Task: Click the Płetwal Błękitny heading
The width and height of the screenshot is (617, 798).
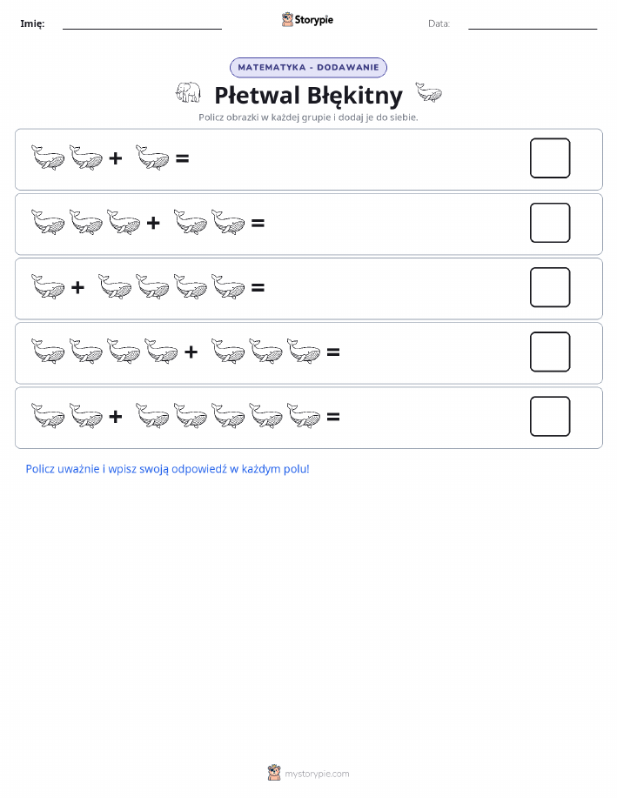Action: (x=308, y=95)
